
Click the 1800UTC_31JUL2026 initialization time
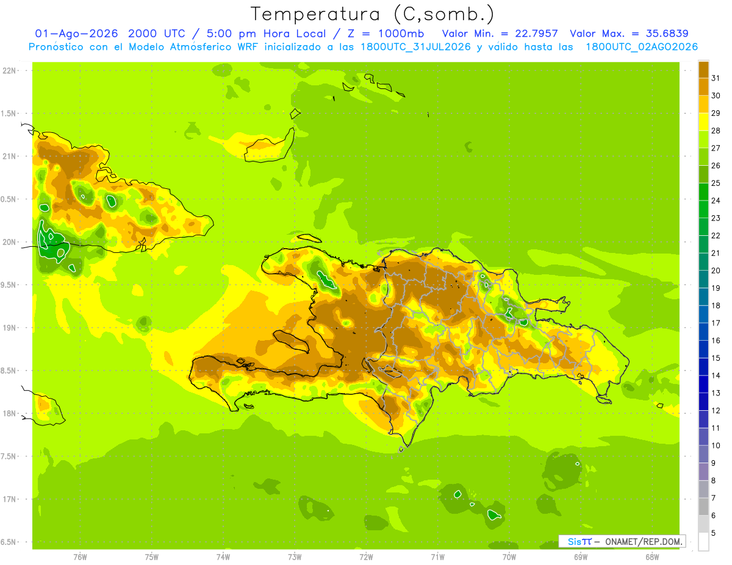tap(415, 47)
